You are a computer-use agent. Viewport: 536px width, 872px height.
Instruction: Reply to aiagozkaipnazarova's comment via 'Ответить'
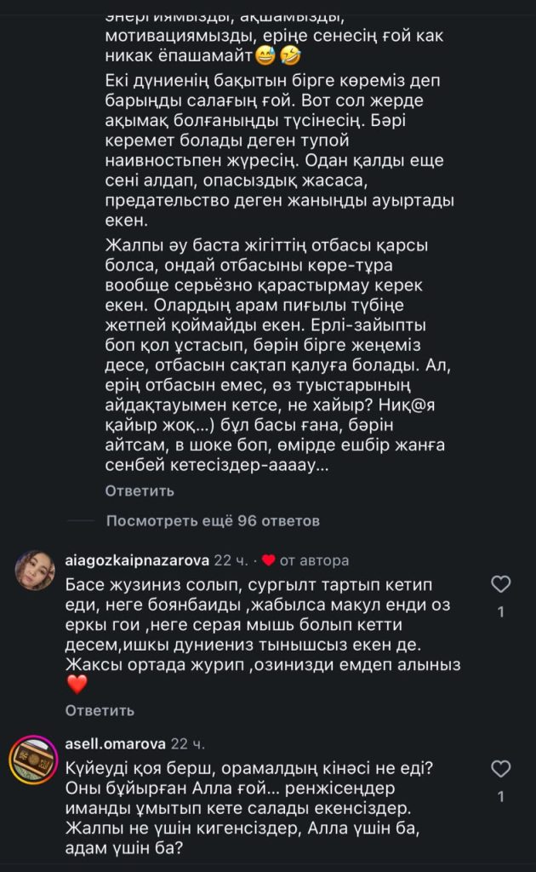[100, 711]
